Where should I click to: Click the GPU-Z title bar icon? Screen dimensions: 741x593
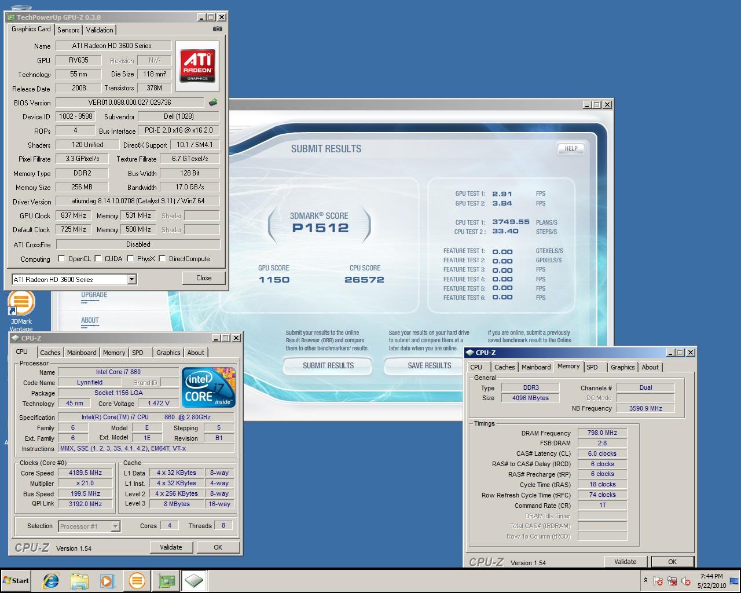click(x=11, y=17)
